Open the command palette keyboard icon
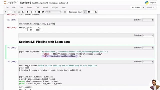The height and width of the screenshot is (90, 160). pyautogui.click(x=65, y=12)
